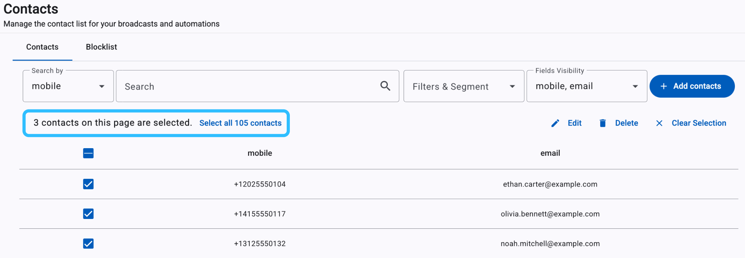Click the pencil Edit icon
The image size is (745, 258).
point(555,123)
